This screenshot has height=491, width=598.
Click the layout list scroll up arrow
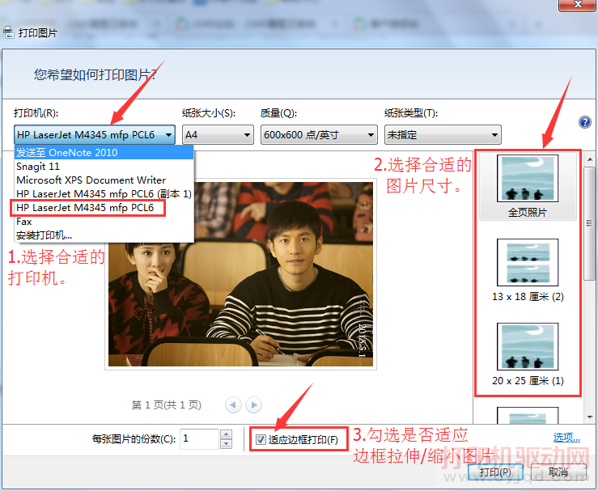pyautogui.click(x=590, y=159)
